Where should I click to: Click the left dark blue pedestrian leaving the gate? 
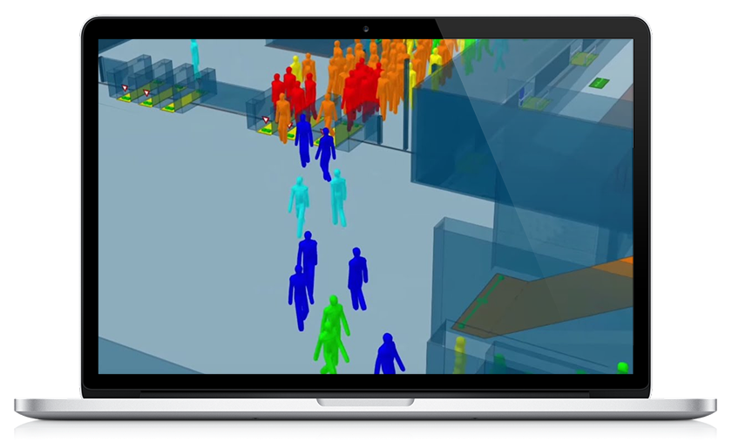(303, 139)
